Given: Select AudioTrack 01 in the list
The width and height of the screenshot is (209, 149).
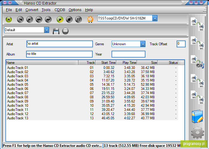Looking at the screenshot, I should pyautogui.click(x=92, y=68).
